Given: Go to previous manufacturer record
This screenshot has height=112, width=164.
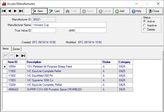Looking at the screenshot, I should pyautogui.click(x=10, y=11).
